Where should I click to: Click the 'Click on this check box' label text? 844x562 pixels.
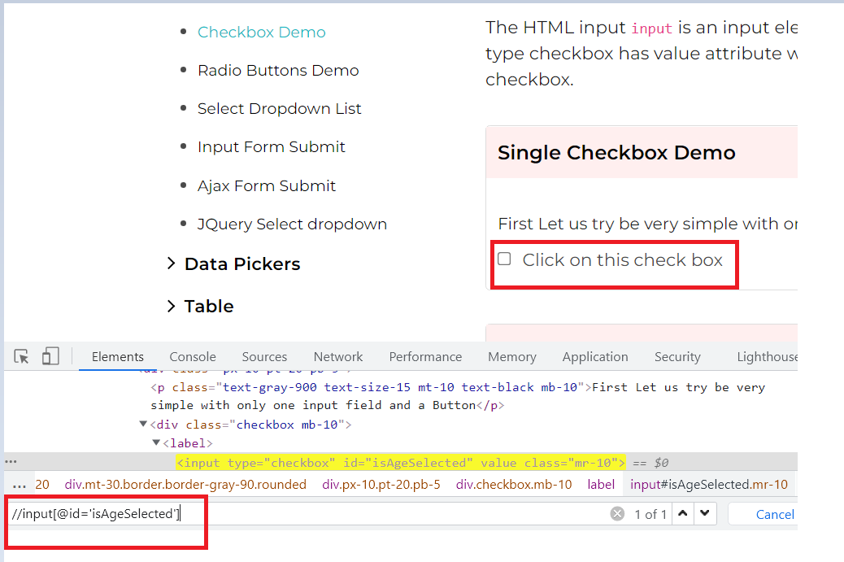(x=622, y=260)
